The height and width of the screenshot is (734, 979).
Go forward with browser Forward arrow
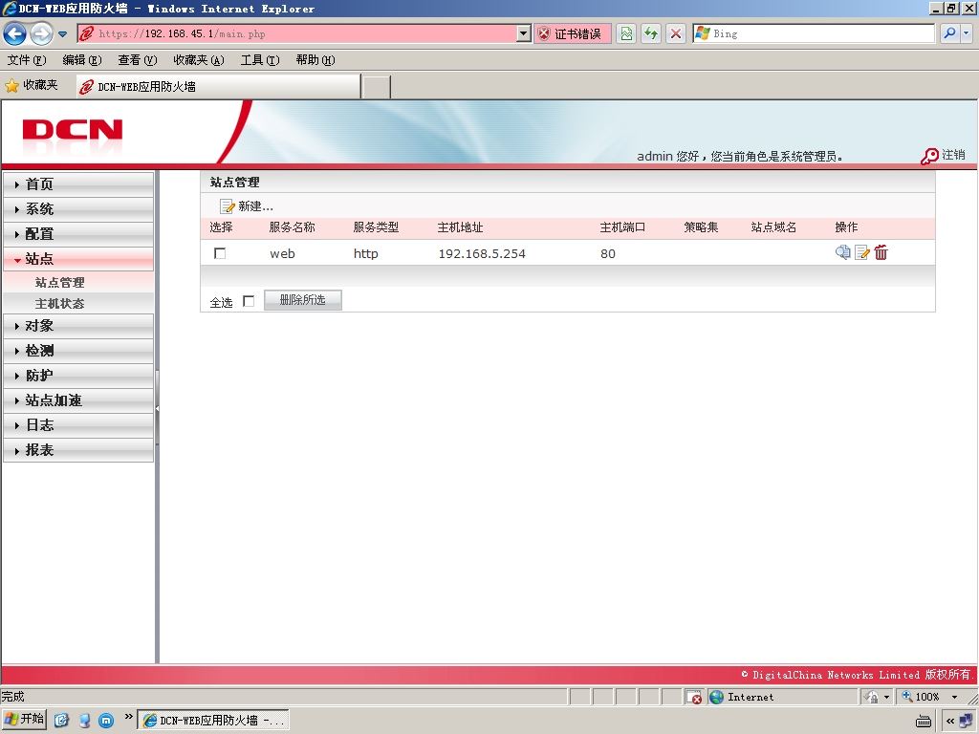tap(41, 33)
